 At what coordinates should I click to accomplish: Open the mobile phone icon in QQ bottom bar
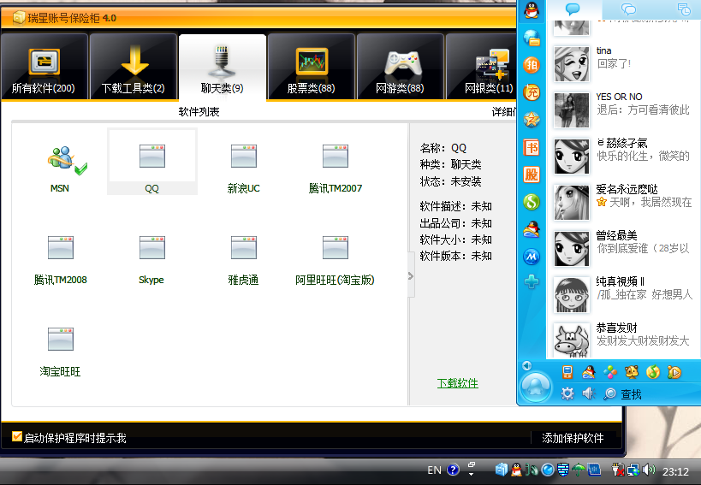click(567, 371)
